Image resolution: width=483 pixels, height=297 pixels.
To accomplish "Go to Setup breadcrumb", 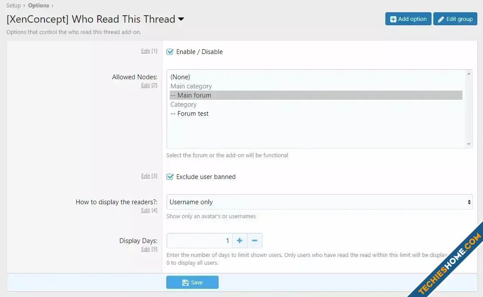I will pos(14,6).
